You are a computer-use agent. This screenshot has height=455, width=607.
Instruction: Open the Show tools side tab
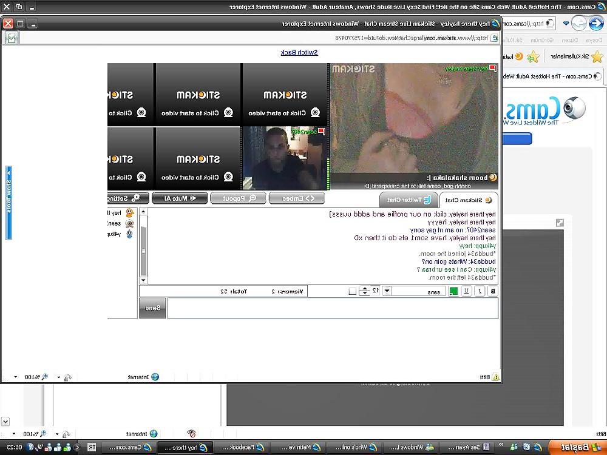(8, 203)
